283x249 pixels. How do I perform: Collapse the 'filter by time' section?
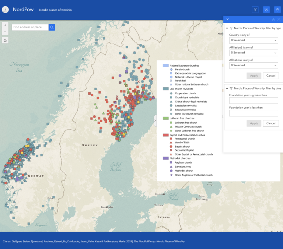click(227, 88)
